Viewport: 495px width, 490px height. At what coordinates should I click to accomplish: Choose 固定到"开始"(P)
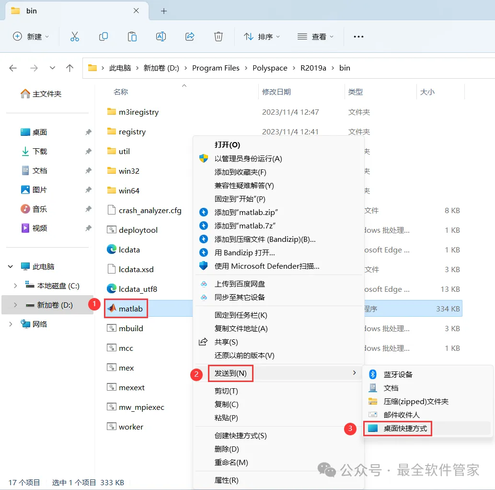[240, 199]
